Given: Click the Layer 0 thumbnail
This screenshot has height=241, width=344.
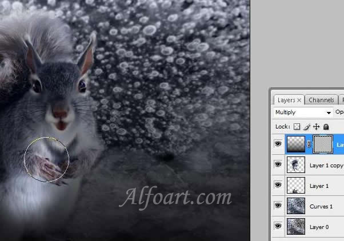Looking at the screenshot, I should click(297, 226).
